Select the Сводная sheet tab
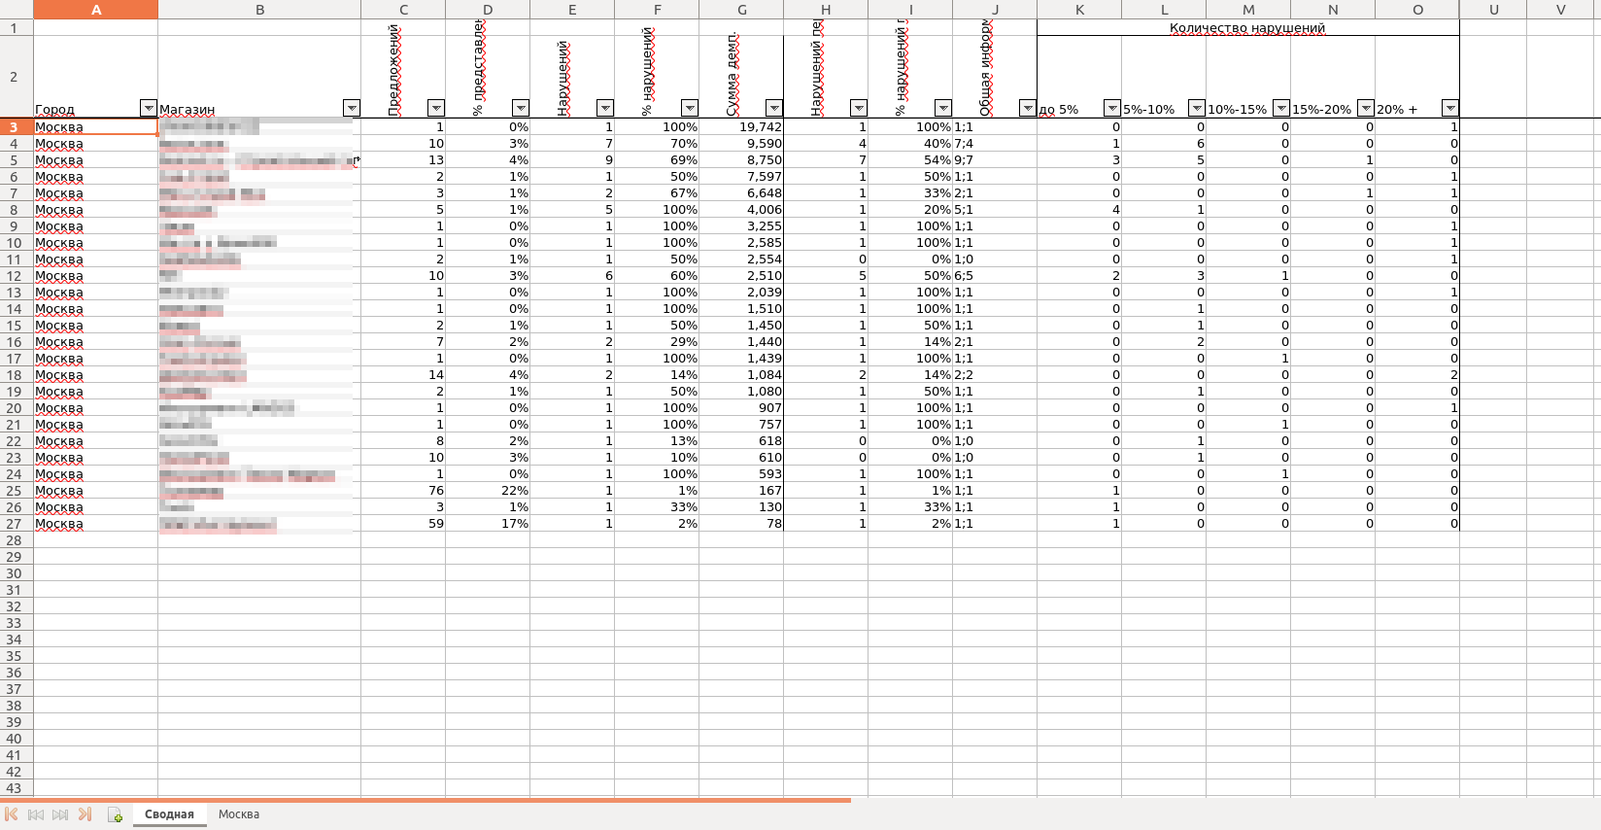 point(169,814)
